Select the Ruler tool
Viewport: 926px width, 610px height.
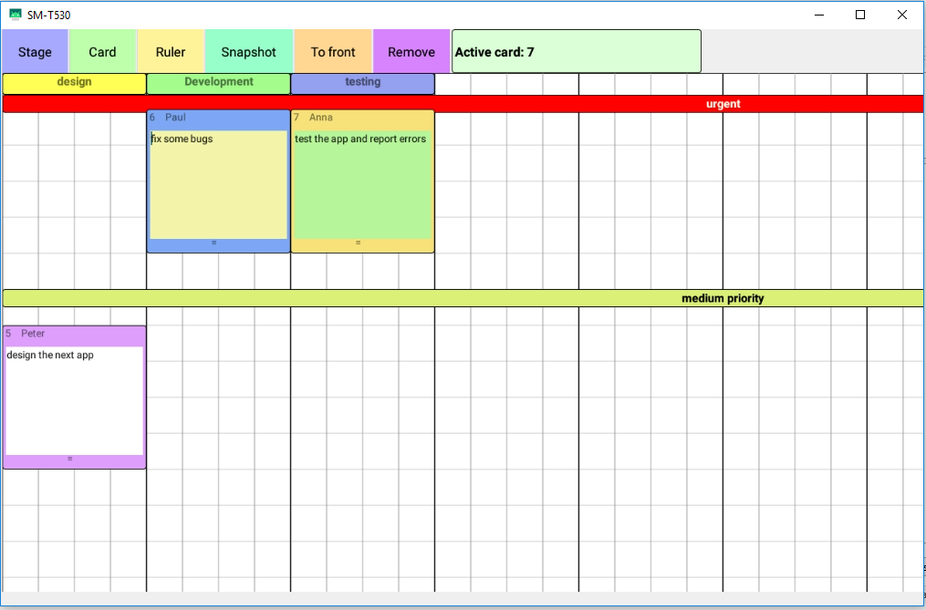coord(171,51)
